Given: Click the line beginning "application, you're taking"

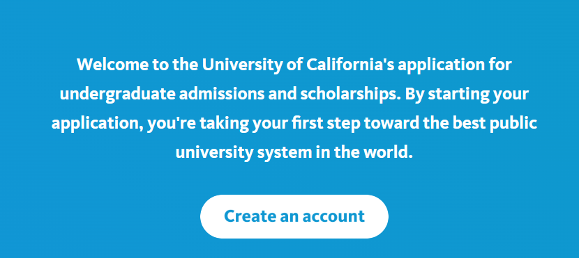Looking at the screenshot, I should click(x=294, y=123).
